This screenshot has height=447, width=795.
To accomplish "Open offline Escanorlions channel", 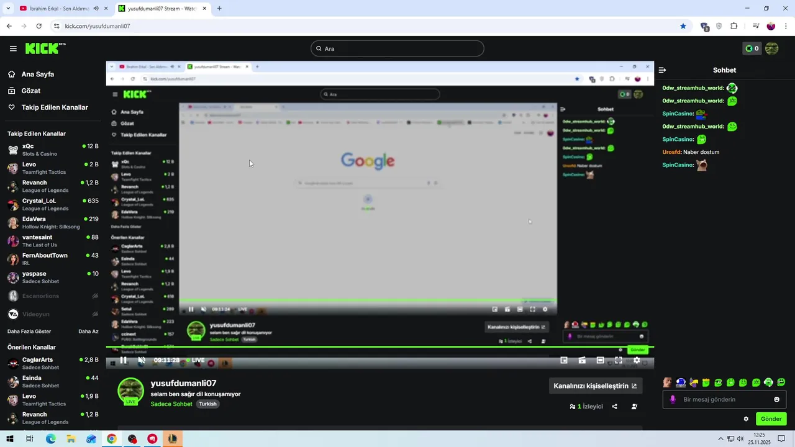I will pos(53,296).
